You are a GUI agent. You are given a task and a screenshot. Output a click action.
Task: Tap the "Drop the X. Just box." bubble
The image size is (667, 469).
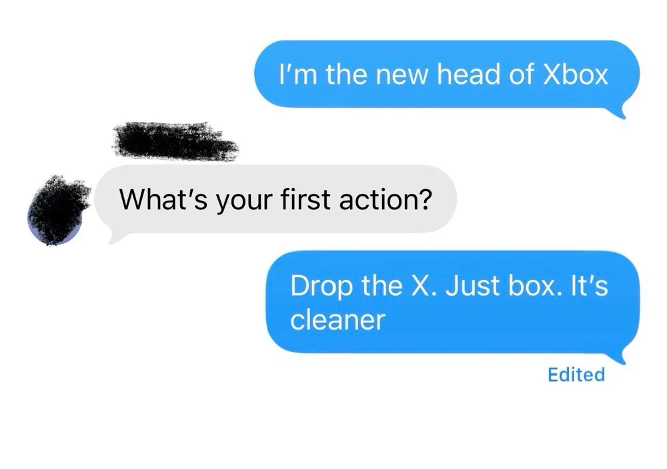(453, 302)
